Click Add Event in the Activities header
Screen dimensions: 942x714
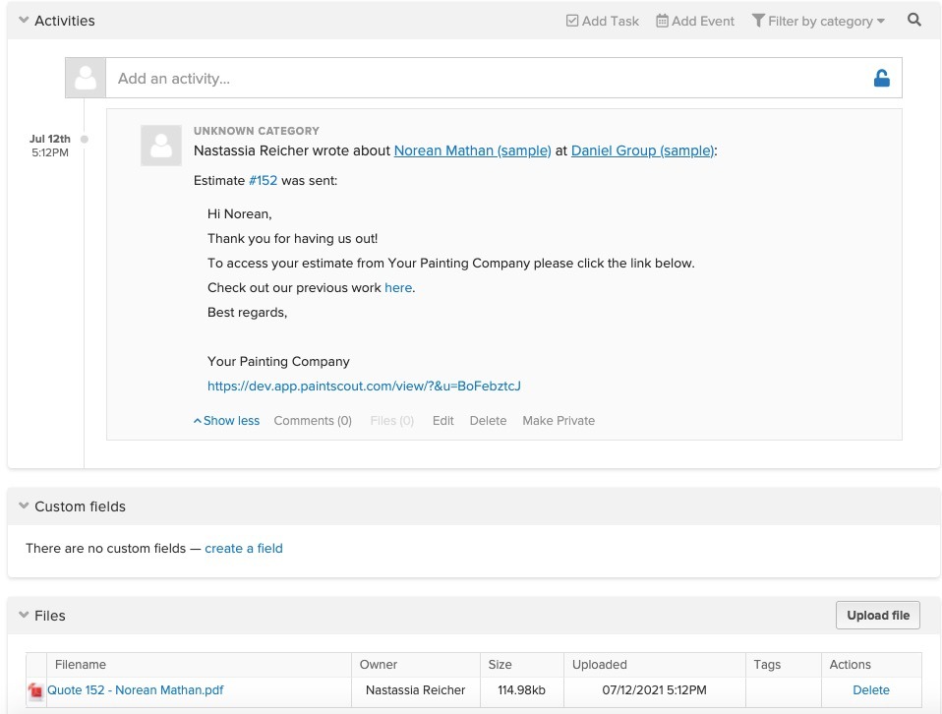pos(695,21)
